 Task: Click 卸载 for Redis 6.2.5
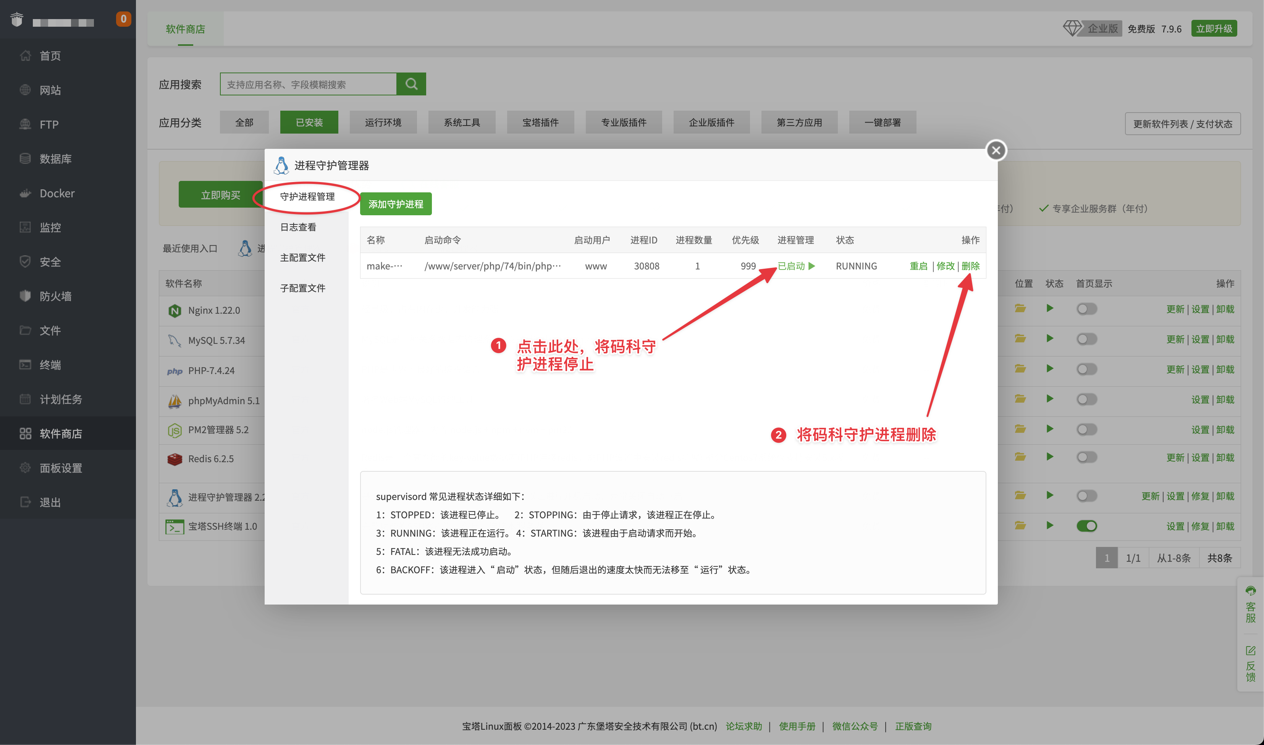click(1225, 457)
